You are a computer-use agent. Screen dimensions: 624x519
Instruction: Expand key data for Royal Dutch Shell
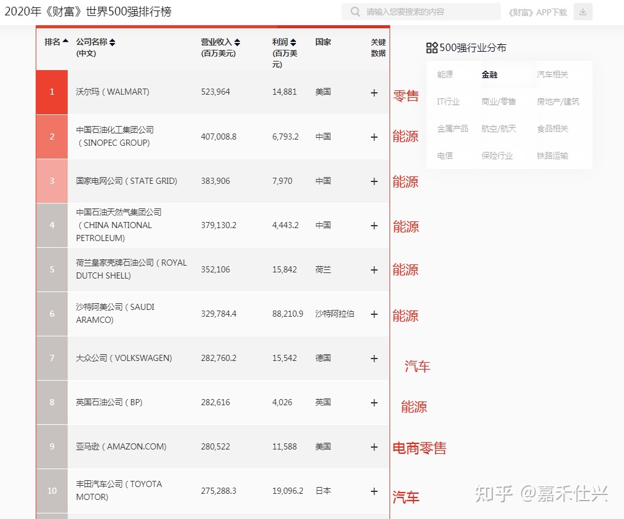[374, 270]
